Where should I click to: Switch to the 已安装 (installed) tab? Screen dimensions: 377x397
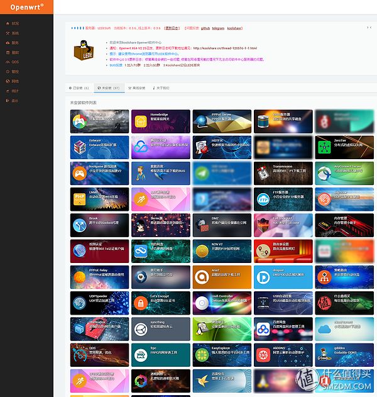pos(79,88)
